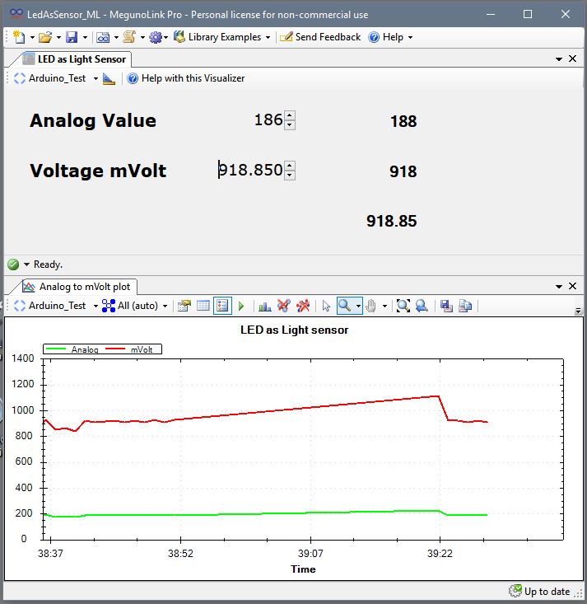The image size is (587, 604).
Task: Click Help with this Visualizer
Action: pyautogui.click(x=186, y=78)
